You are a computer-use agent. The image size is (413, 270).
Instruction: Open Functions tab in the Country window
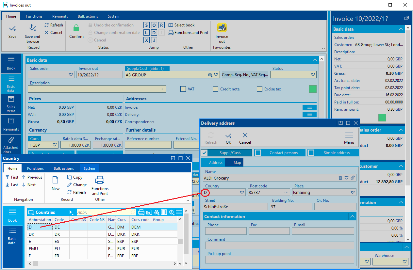coord(35,168)
